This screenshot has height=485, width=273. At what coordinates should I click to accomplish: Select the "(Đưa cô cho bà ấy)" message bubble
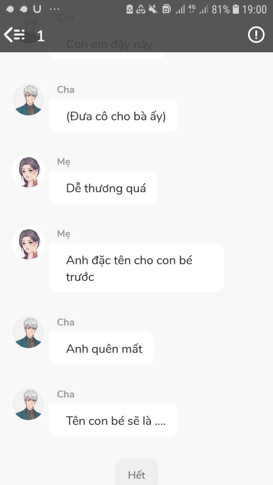pos(113,116)
